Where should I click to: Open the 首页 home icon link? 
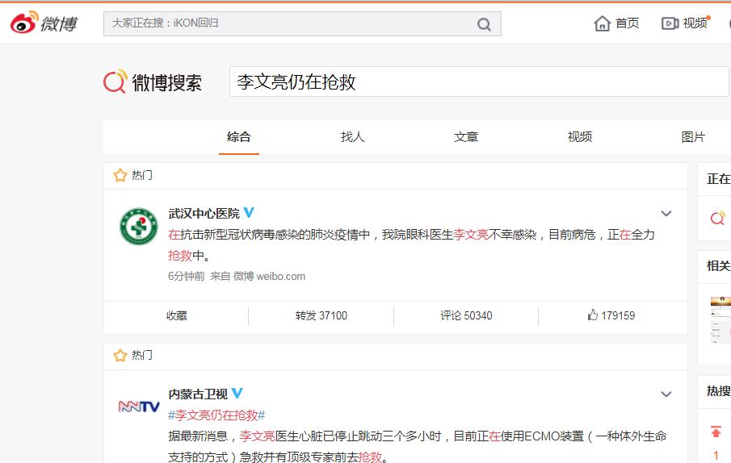[615, 23]
